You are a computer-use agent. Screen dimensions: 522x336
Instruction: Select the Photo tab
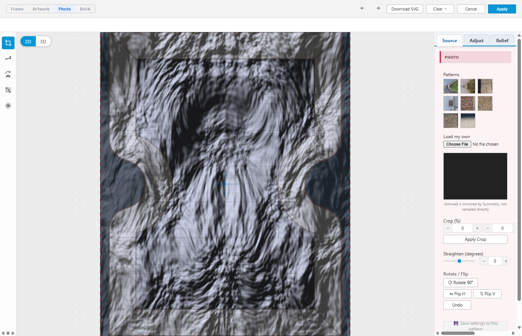tap(65, 9)
